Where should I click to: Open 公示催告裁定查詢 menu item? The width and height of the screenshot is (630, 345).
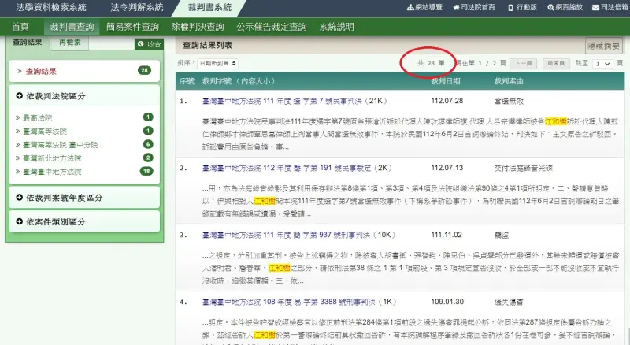[x=271, y=27]
